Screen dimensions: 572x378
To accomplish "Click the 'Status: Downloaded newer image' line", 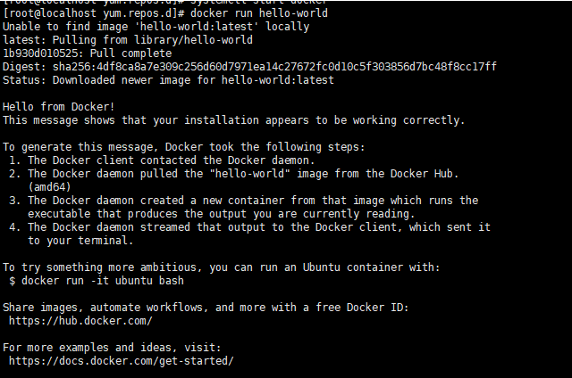I will click(168, 80).
